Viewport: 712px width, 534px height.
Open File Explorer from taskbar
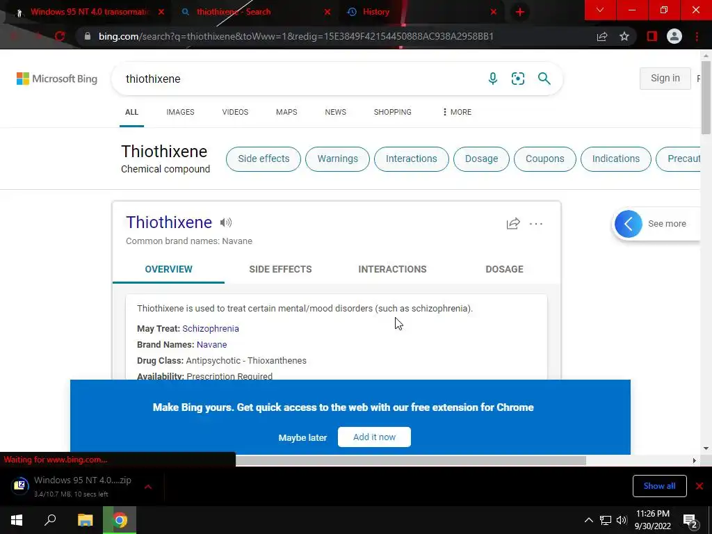(x=85, y=520)
